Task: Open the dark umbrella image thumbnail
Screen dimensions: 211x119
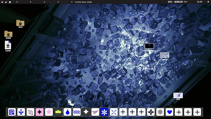Action: pyautogui.click(x=149, y=46)
